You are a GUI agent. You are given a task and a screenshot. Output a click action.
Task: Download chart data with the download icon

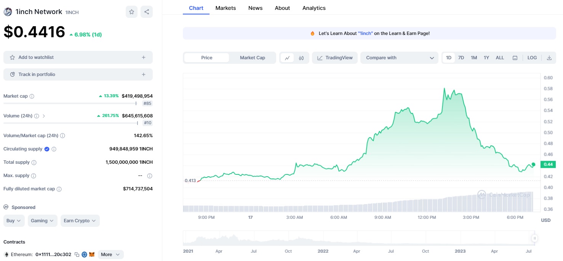tap(549, 58)
